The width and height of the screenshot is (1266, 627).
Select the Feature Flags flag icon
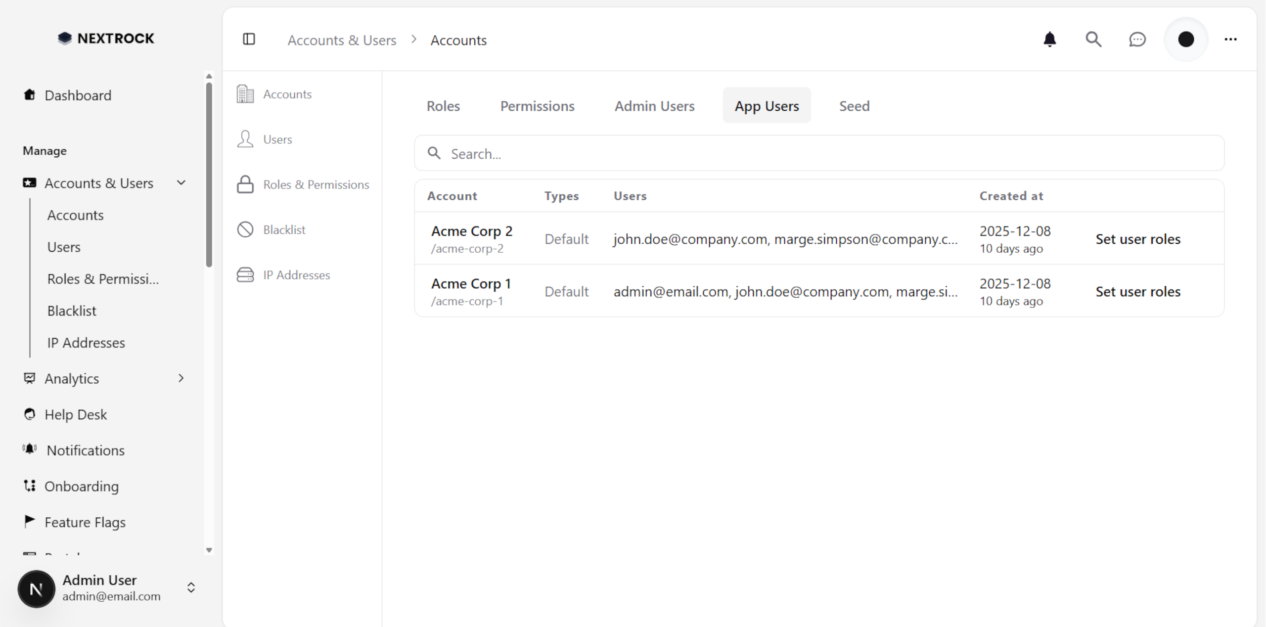pos(29,521)
